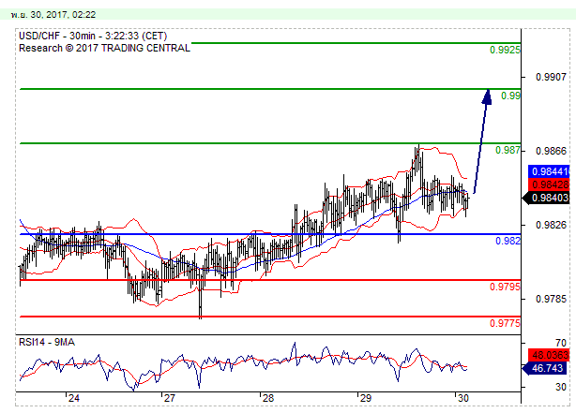Click the price axis value 0.9866
The image size is (576, 413).
tap(551, 151)
